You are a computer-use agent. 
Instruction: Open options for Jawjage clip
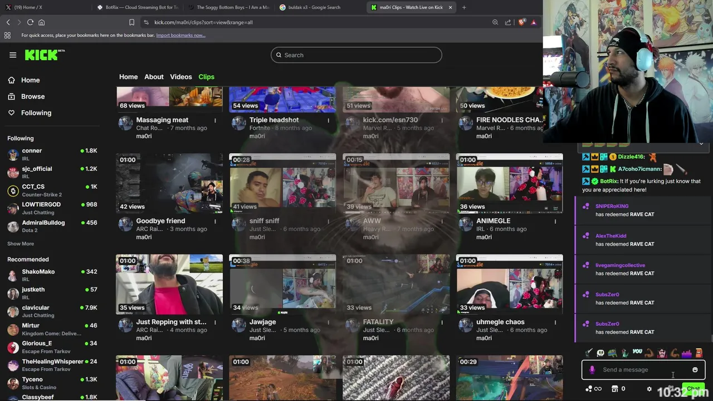(x=328, y=322)
